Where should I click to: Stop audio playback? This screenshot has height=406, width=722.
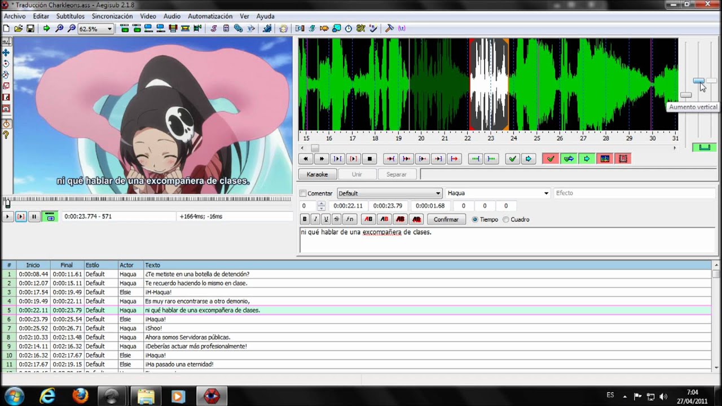point(369,159)
